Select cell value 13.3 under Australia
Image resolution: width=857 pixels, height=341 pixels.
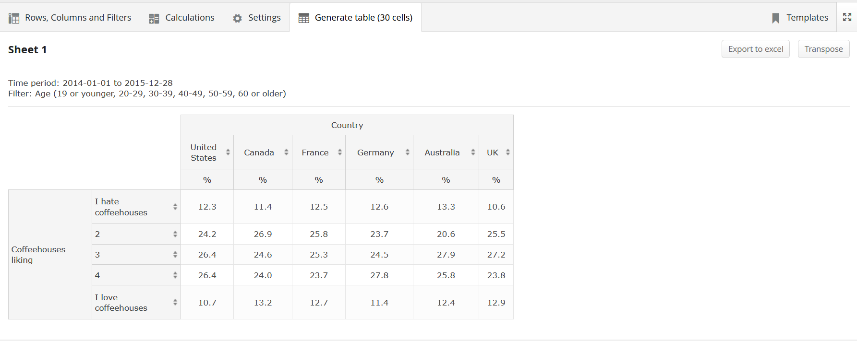[446, 207]
